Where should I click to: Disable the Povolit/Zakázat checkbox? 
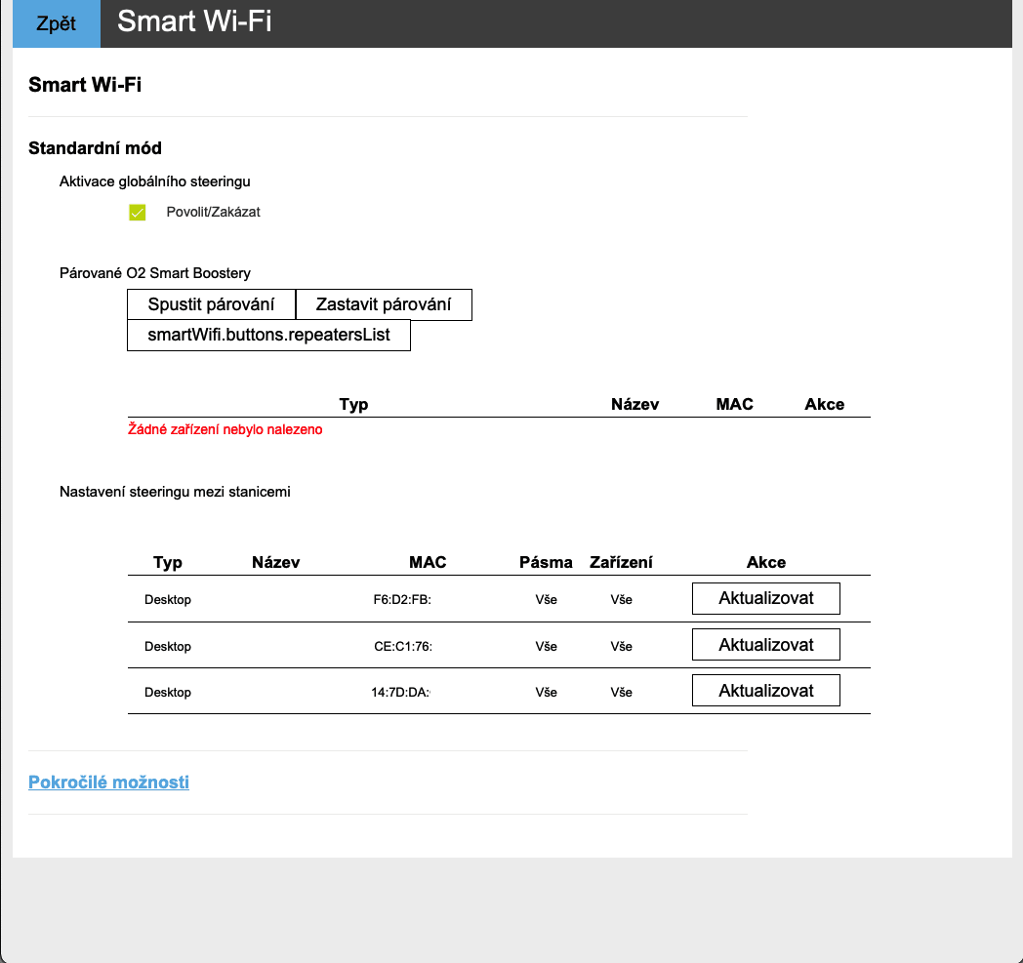pyautogui.click(x=138, y=212)
